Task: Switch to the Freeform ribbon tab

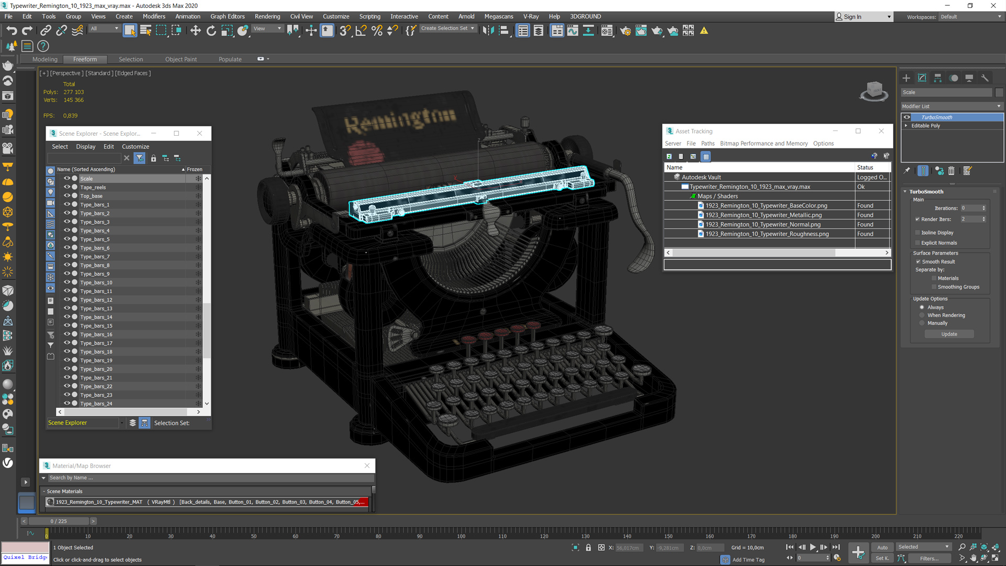Action: pyautogui.click(x=85, y=59)
